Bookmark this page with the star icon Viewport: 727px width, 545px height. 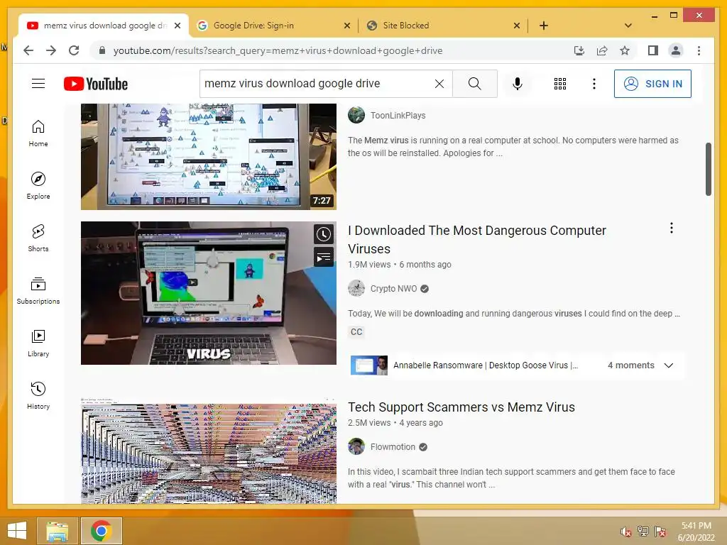tap(625, 50)
